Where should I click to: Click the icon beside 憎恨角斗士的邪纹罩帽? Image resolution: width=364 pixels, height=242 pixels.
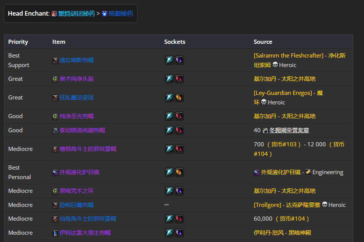pyautogui.click(x=55, y=149)
